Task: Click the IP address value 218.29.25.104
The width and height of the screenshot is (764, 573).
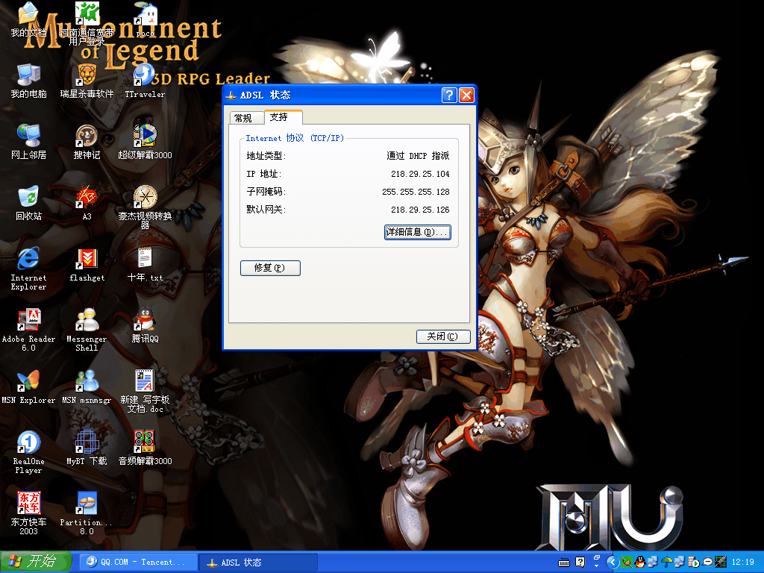Action: tap(420, 174)
